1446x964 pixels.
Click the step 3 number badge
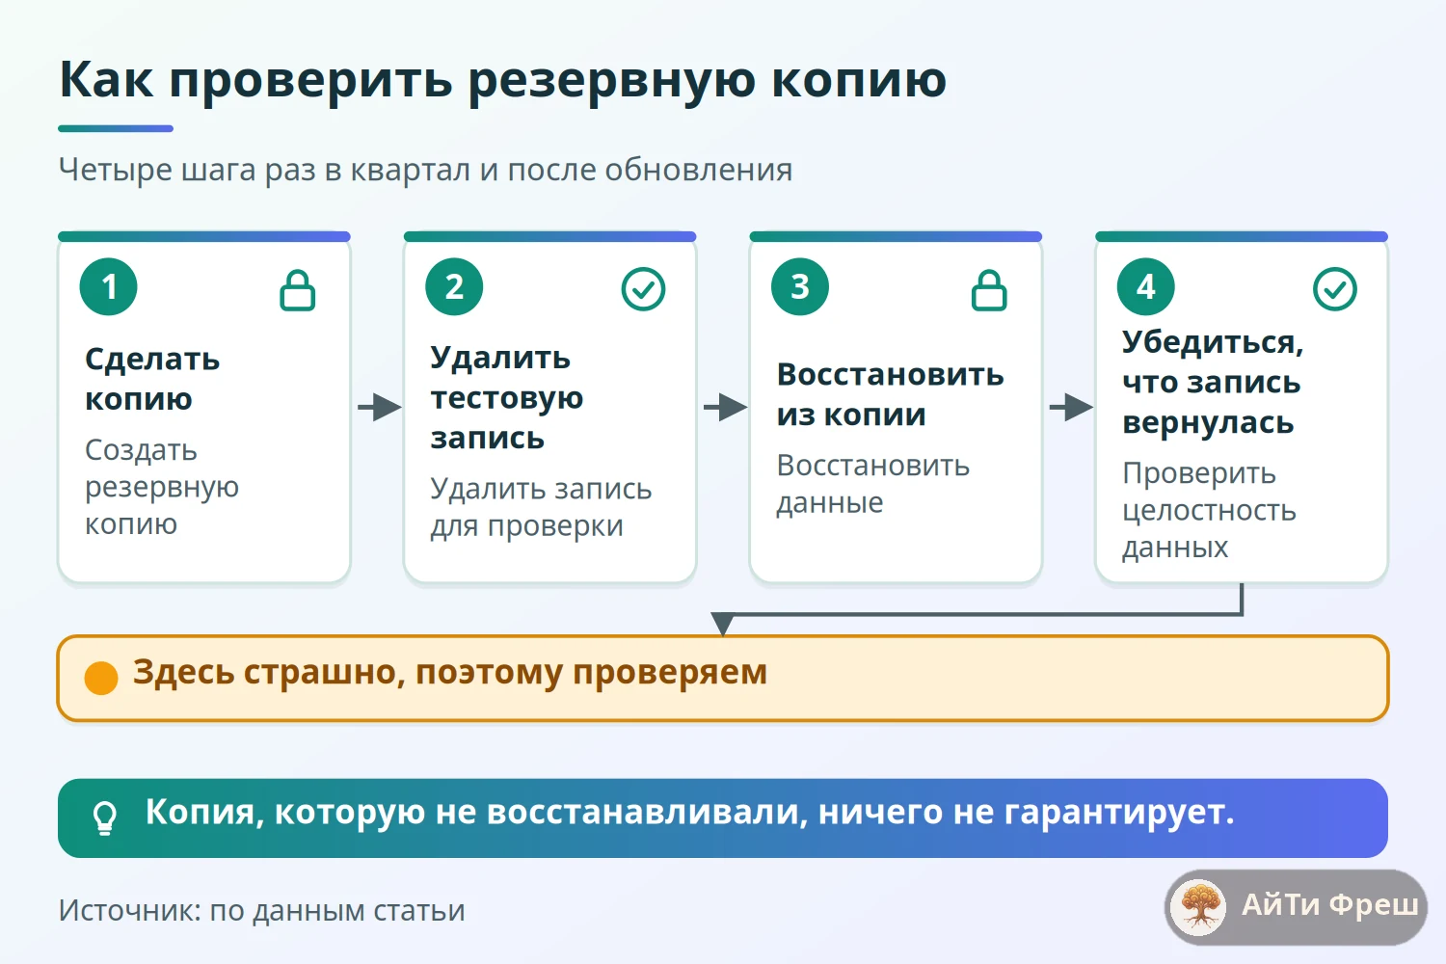[x=800, y=286]
